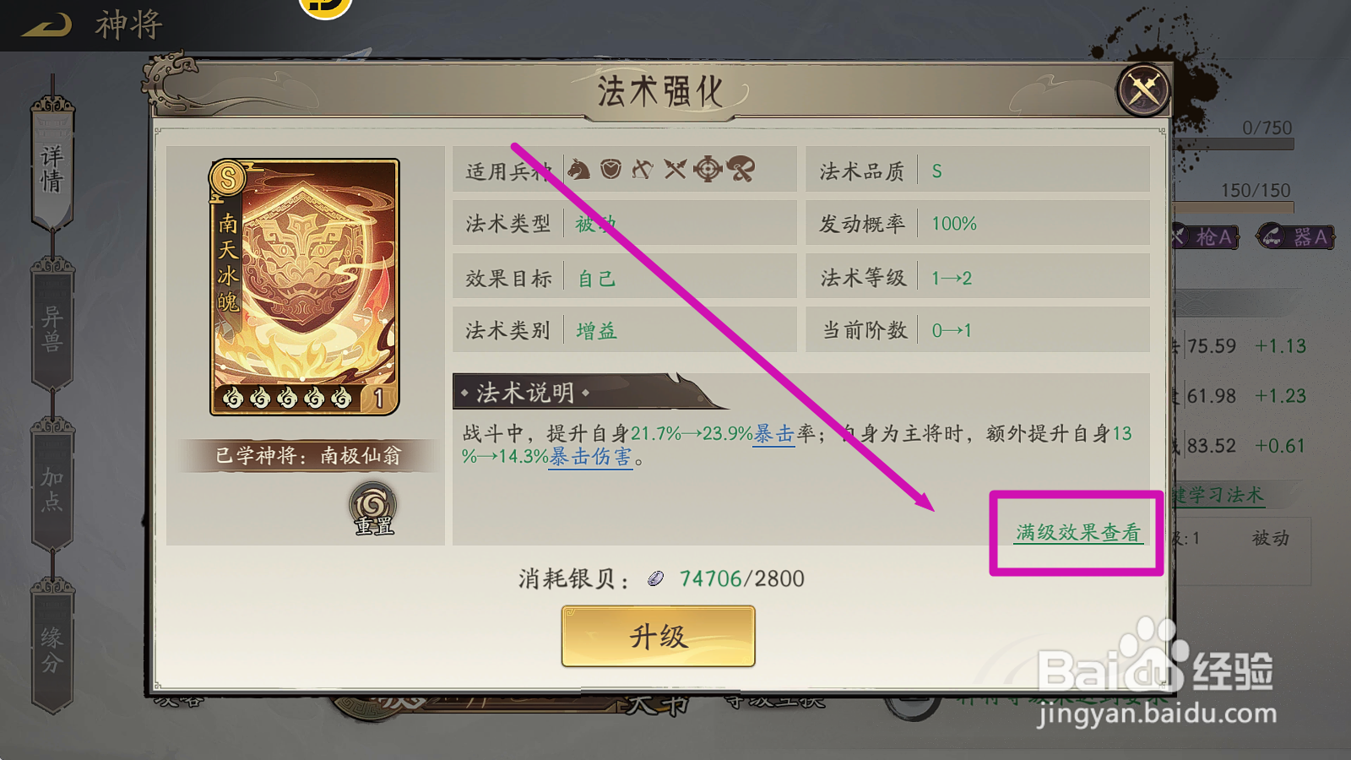Switch to the 异兽 side tab
This screenshot has height=760, width=1351.
(52, 328)
